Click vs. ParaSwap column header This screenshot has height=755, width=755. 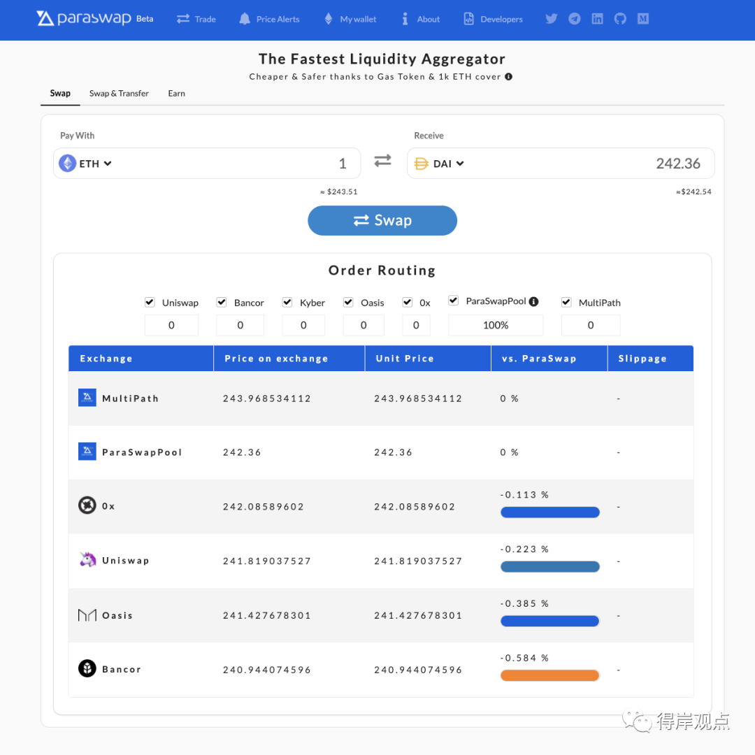[x=549, y=358]
